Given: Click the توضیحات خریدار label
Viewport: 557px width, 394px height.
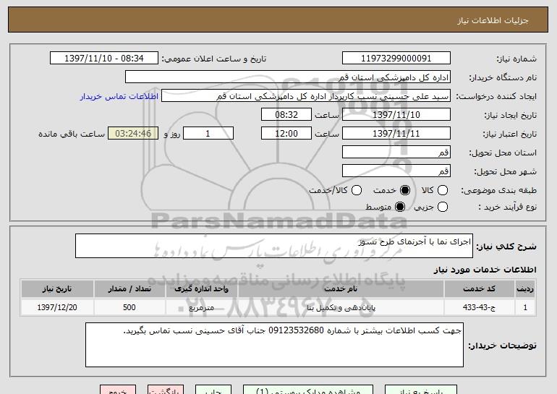Looking at the screenshot, I should pos(502,346).
